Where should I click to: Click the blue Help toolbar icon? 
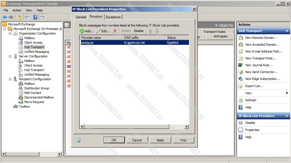35,17
